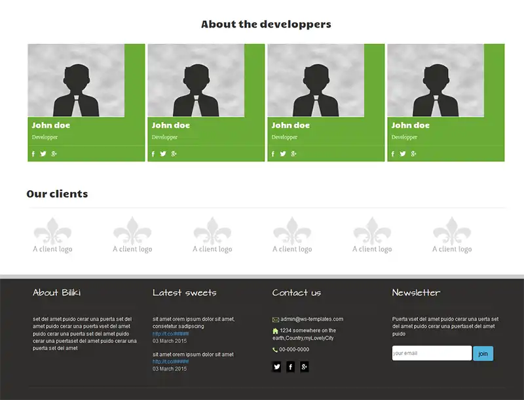
Task: Click Twitter icon on fourth developer card
Action: 403,154
